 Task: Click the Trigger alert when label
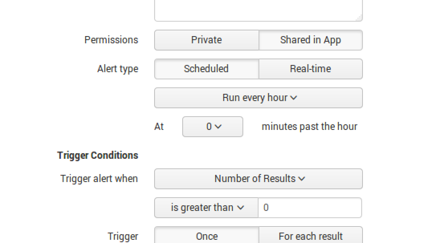click(99, 179)
